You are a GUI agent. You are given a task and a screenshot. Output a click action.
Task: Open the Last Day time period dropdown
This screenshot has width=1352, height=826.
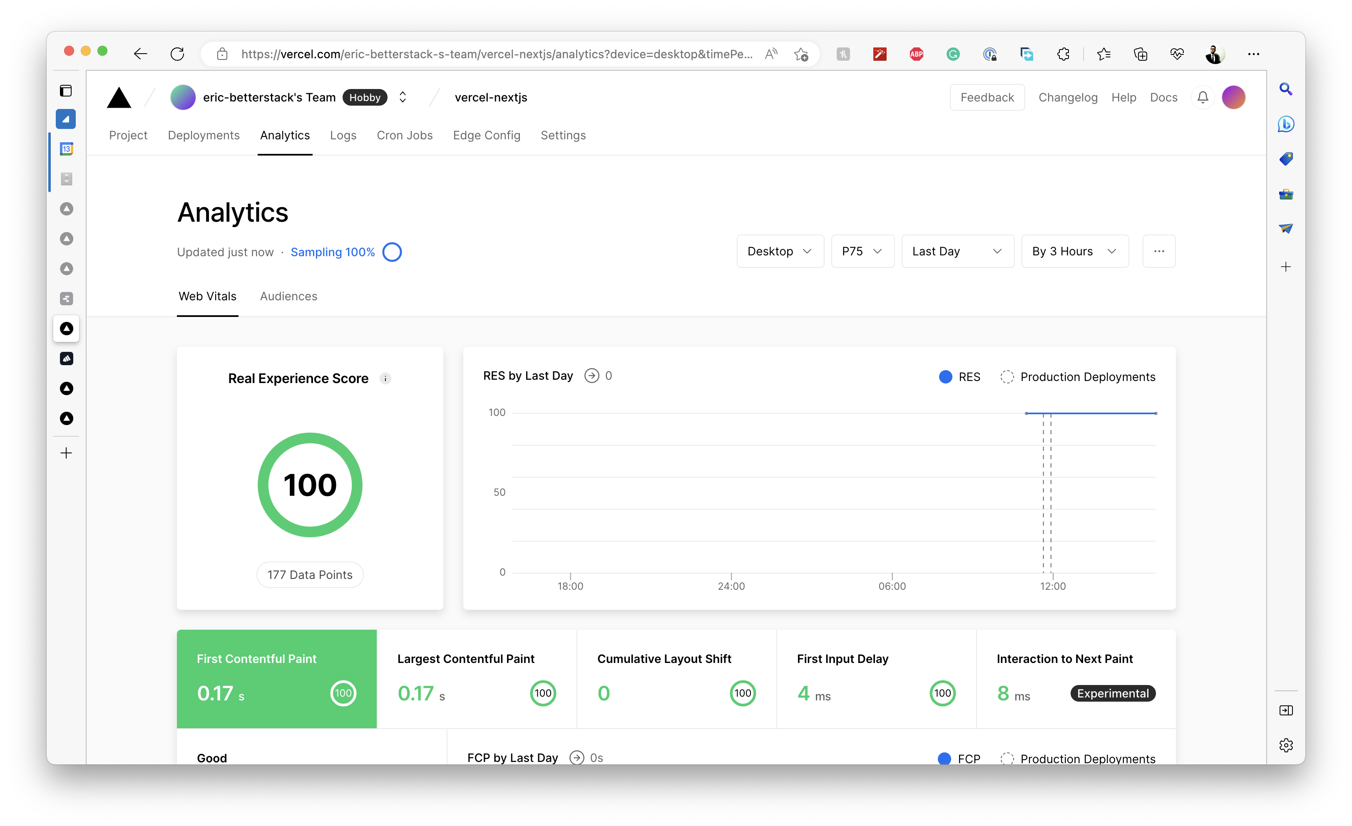click(957, 251)
